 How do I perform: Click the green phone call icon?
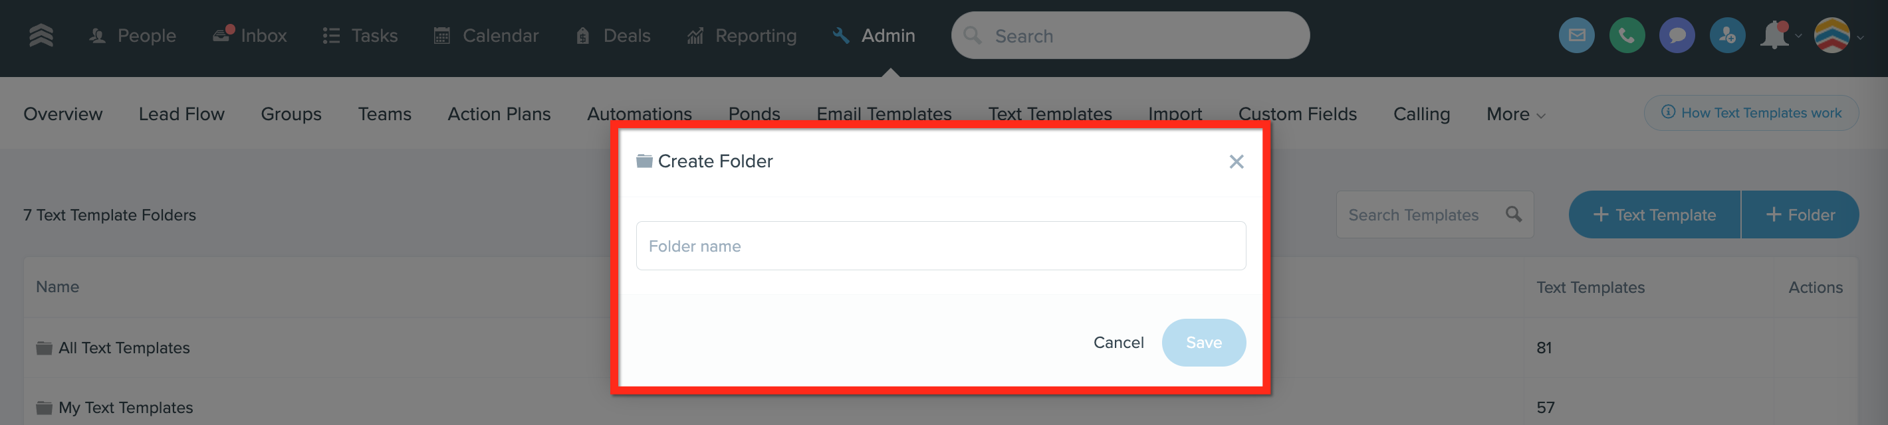1626,35
